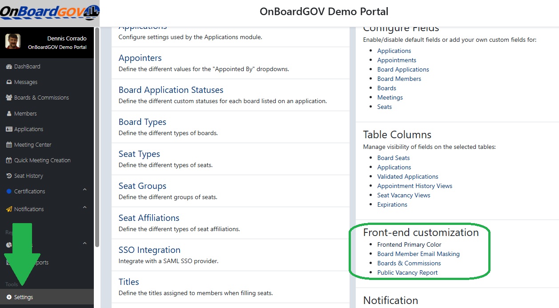This screenshot has height=308, width=559.
Task: Open Seat Vacancy Views columns
Action: (x=404, y=195)
